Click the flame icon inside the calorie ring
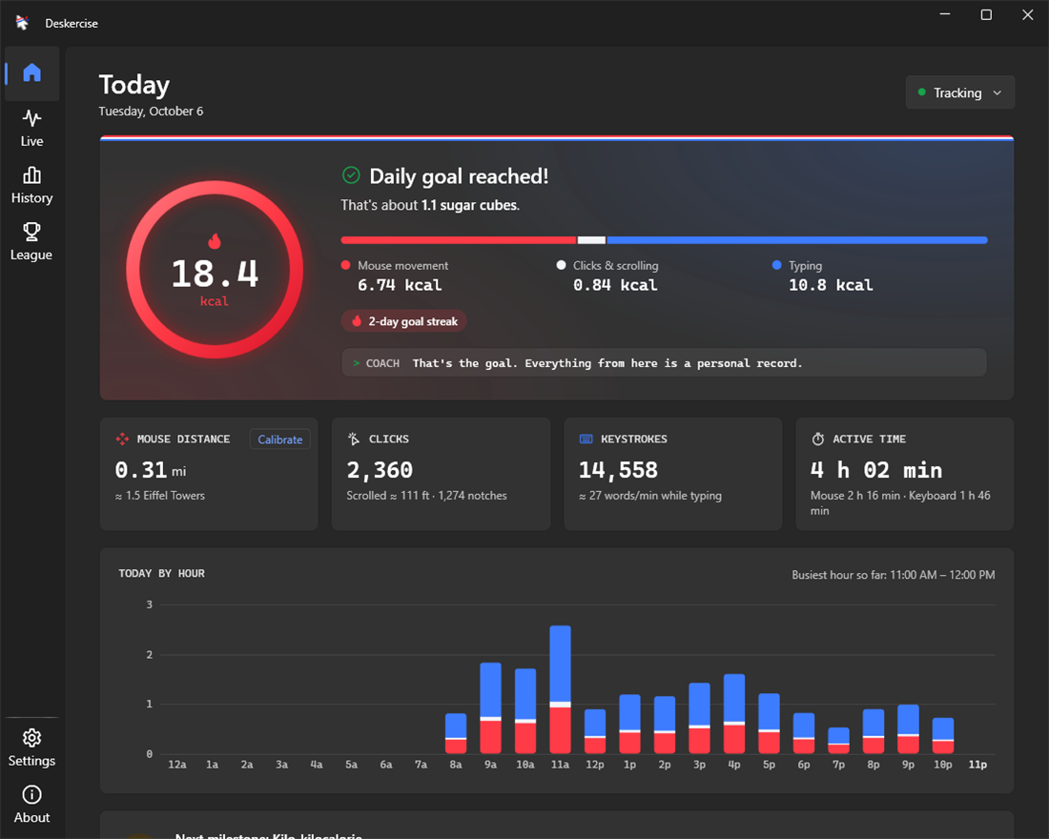This screenshot has width=1049, height=839. [214, 241]
